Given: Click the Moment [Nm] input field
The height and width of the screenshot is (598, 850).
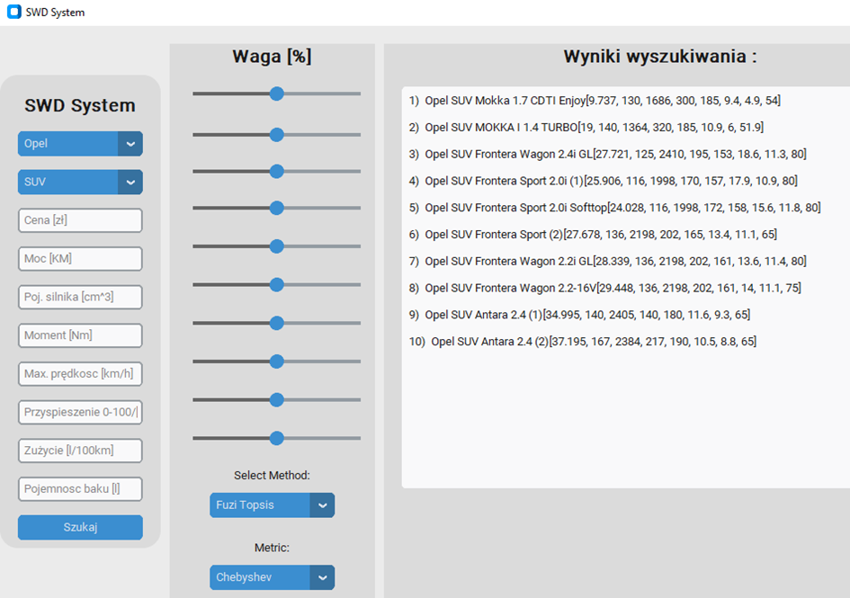Looking at the screenshot, I should point(79,335).
